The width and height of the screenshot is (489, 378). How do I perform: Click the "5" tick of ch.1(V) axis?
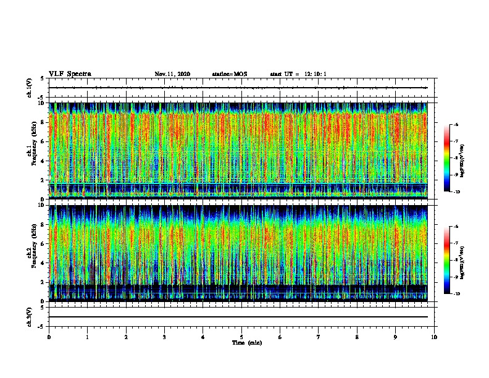[x=43, y=78]
